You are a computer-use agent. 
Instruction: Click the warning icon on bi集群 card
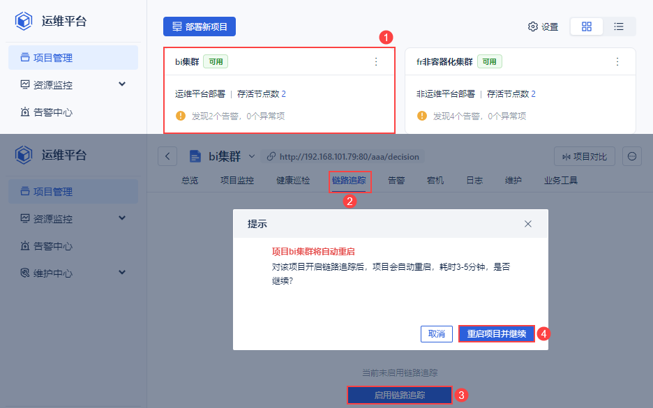[180, 116]
